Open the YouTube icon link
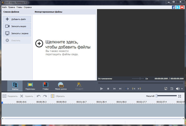This screenshot has width=186, height=126. click(182, 7)
